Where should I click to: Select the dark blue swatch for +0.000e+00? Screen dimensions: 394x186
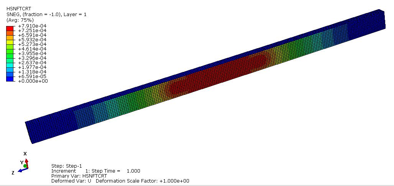[10, 79]
